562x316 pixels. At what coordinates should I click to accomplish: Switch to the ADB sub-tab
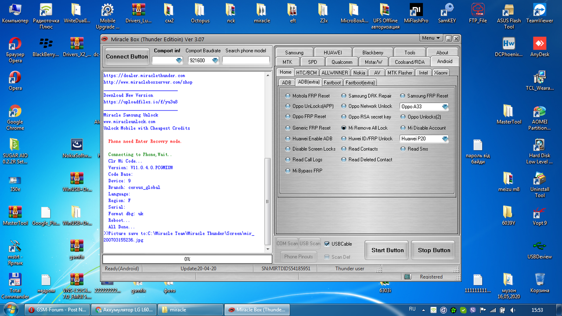coord(286,83)
